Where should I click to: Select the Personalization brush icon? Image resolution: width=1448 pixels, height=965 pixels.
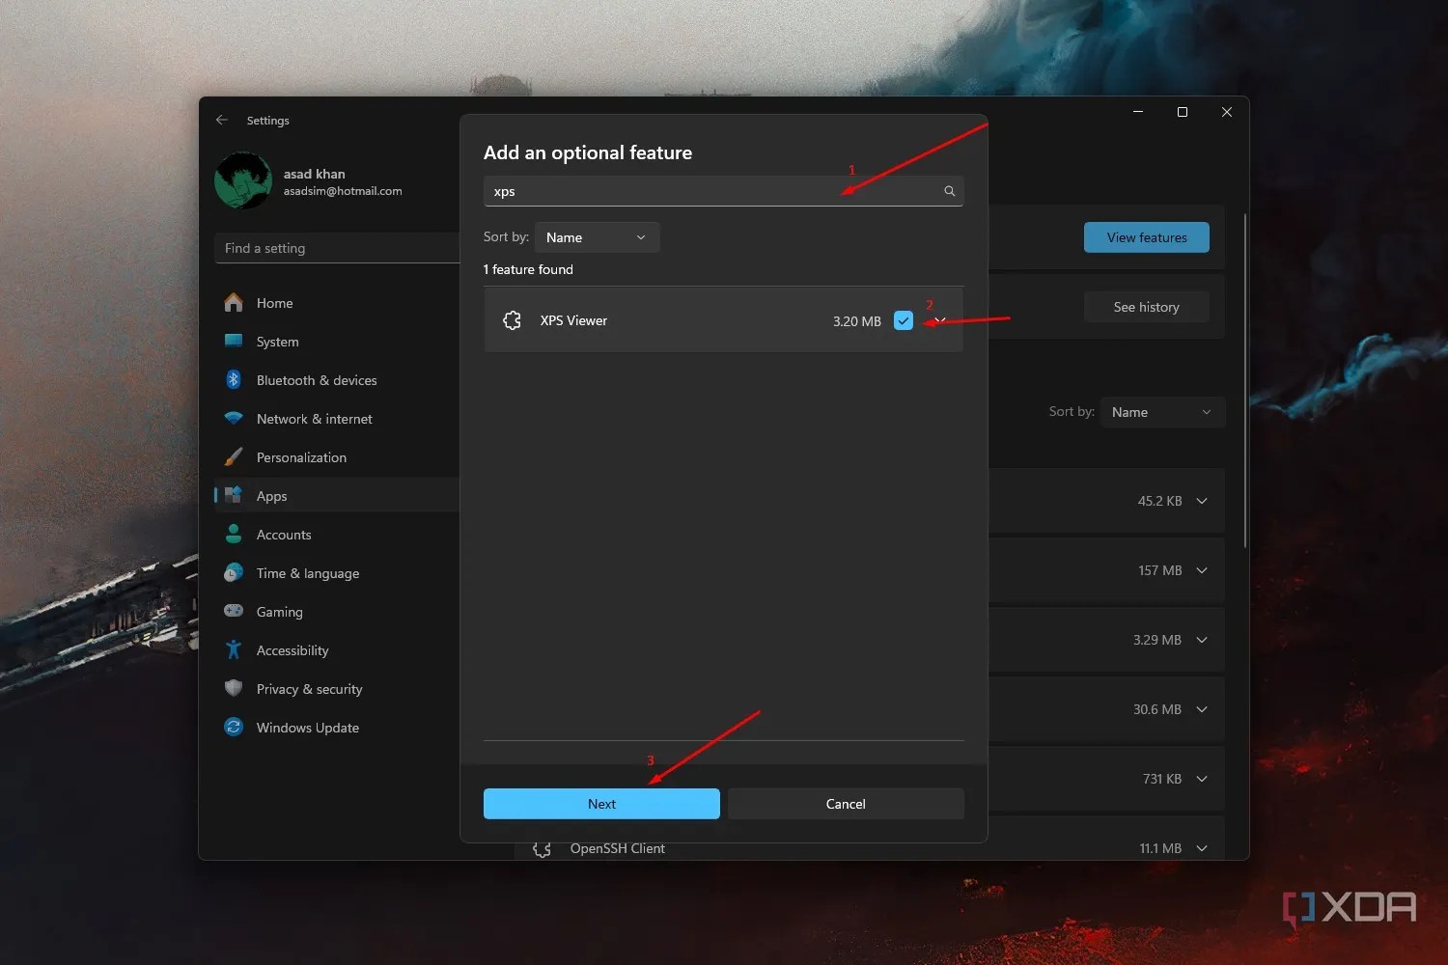[x=234, y=456]
